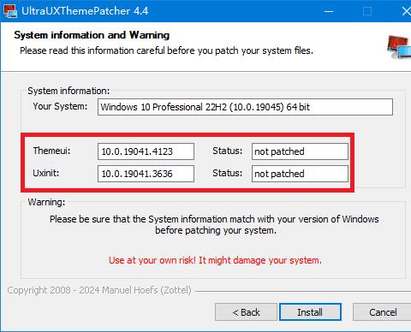Viewport: 411px width, 332px height.
Task: Click the 'Your System:' label
Action: [x=60, y=106]
